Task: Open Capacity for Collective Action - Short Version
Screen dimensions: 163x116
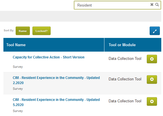Action: (x=49, y=57)
